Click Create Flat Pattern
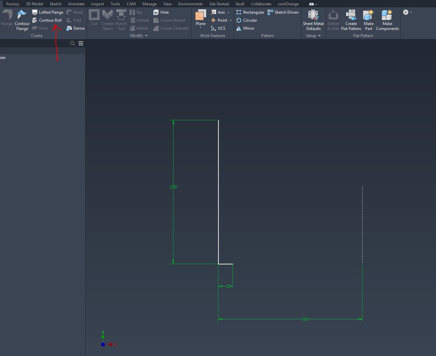This screenshot has width=436, height=356. tap(351, 20)
